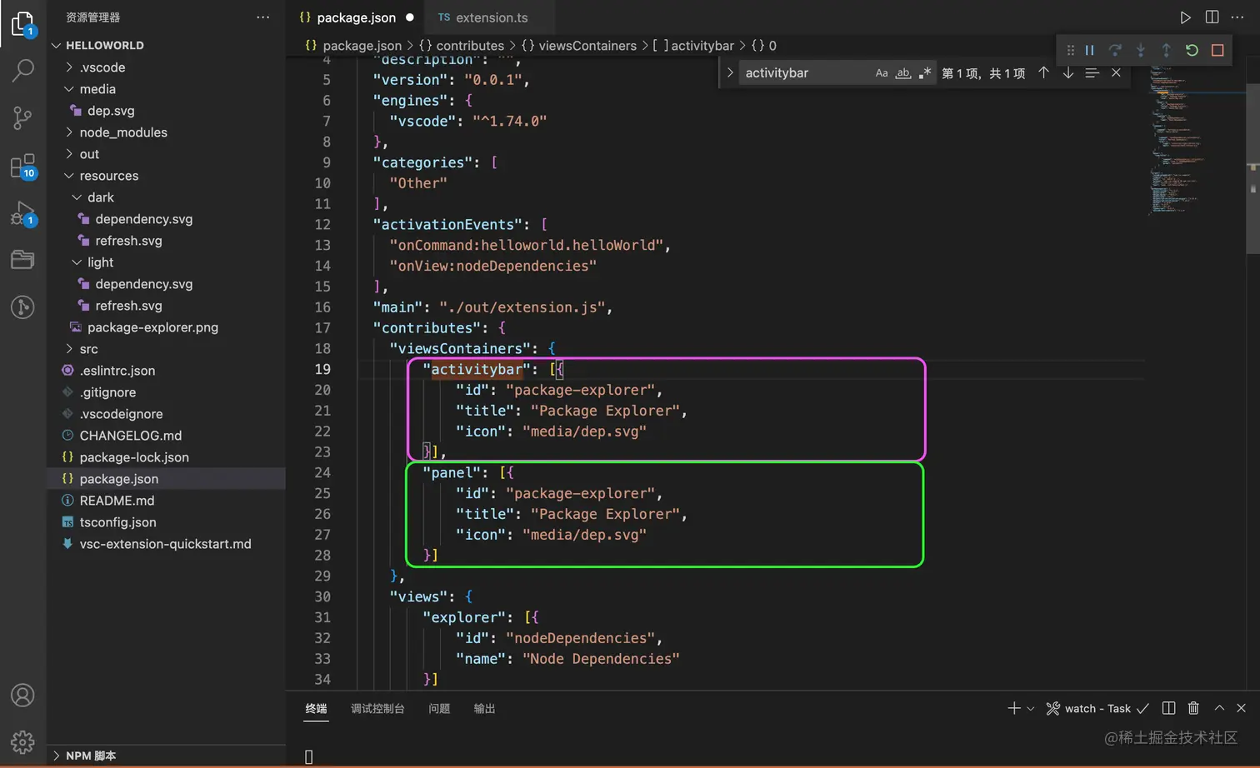Viewport: 1260px width, 768px height.
Task: Click contributes in the breadcrumb
Action: click(470, 46)
